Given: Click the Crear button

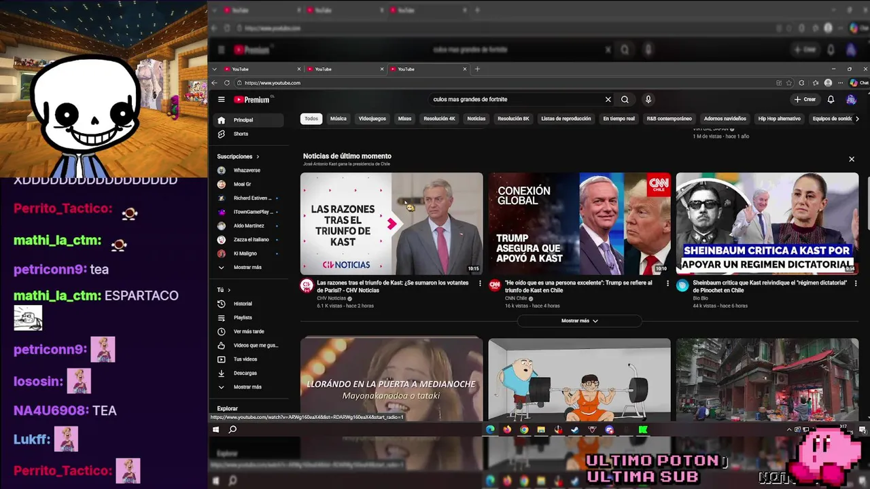Looking at the screenshot, I should [x=805, y=99].
